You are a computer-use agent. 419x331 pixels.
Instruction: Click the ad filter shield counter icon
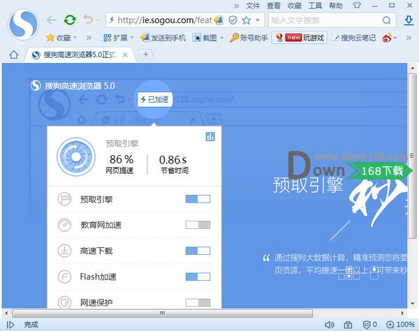coord(370,325)
